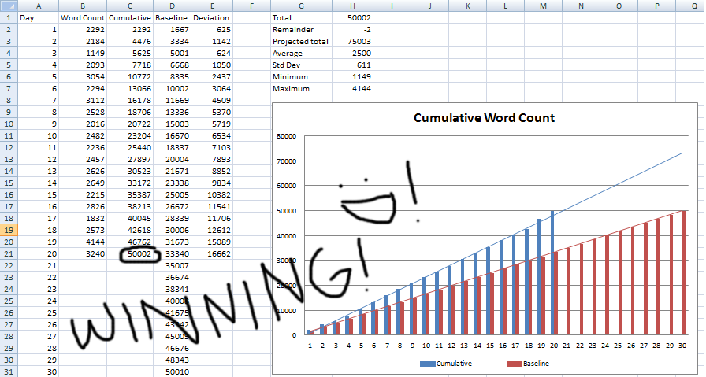The height and width of the screenshot is (377, 706).
Task: Click the red Baseline legend swatch
Action: [x=515, y=364]
